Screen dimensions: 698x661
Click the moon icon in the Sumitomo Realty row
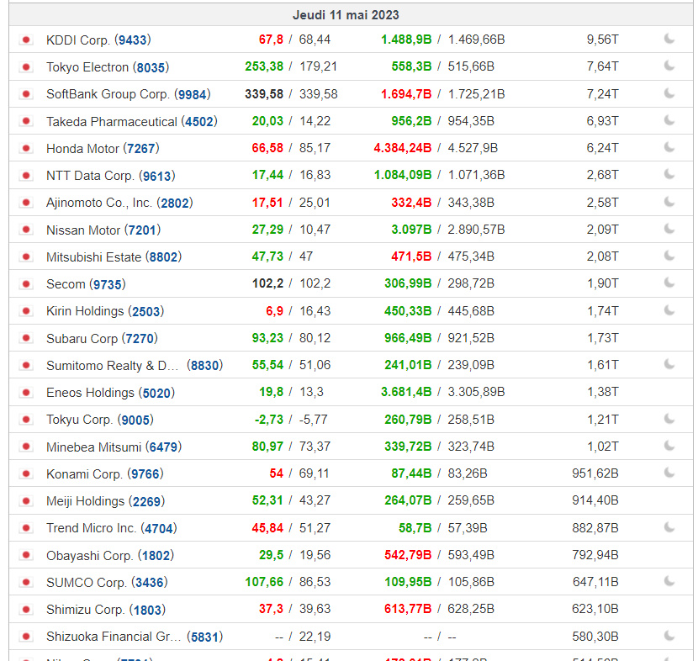tap(669, 364)
